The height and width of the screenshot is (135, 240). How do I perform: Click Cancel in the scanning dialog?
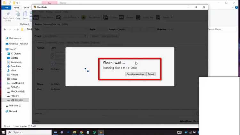tap(151, 74)
